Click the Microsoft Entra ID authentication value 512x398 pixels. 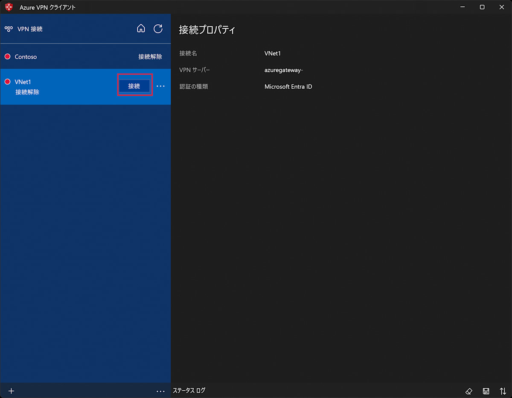288,87
